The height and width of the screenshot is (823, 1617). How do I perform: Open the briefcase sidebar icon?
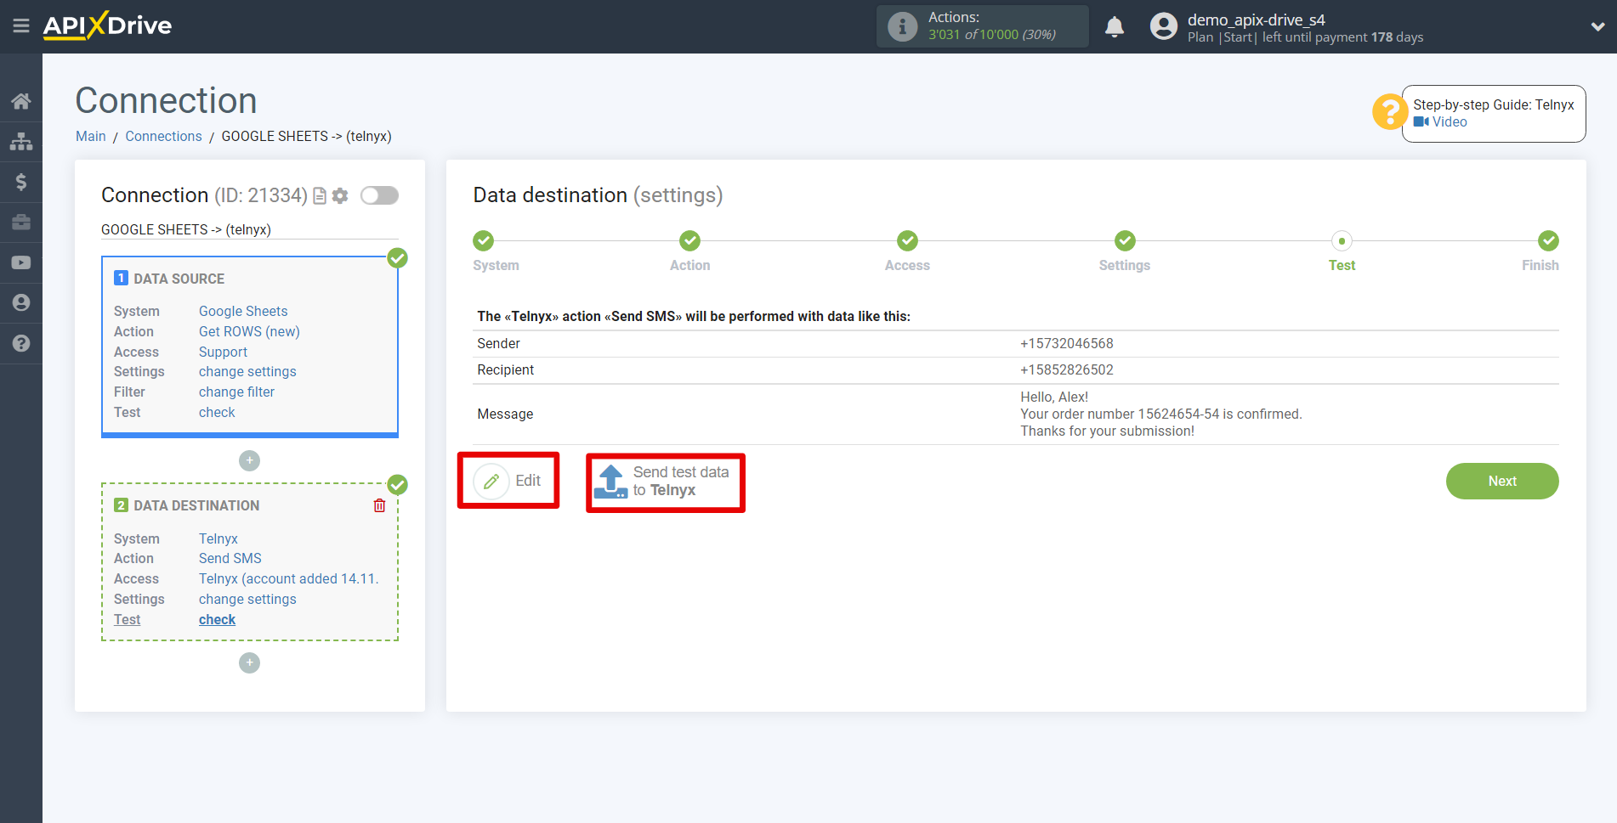(21, 222)
